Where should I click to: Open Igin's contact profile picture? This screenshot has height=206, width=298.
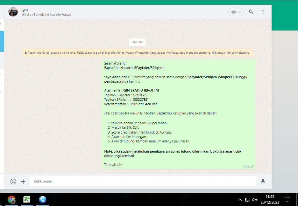tap(13, 12)
